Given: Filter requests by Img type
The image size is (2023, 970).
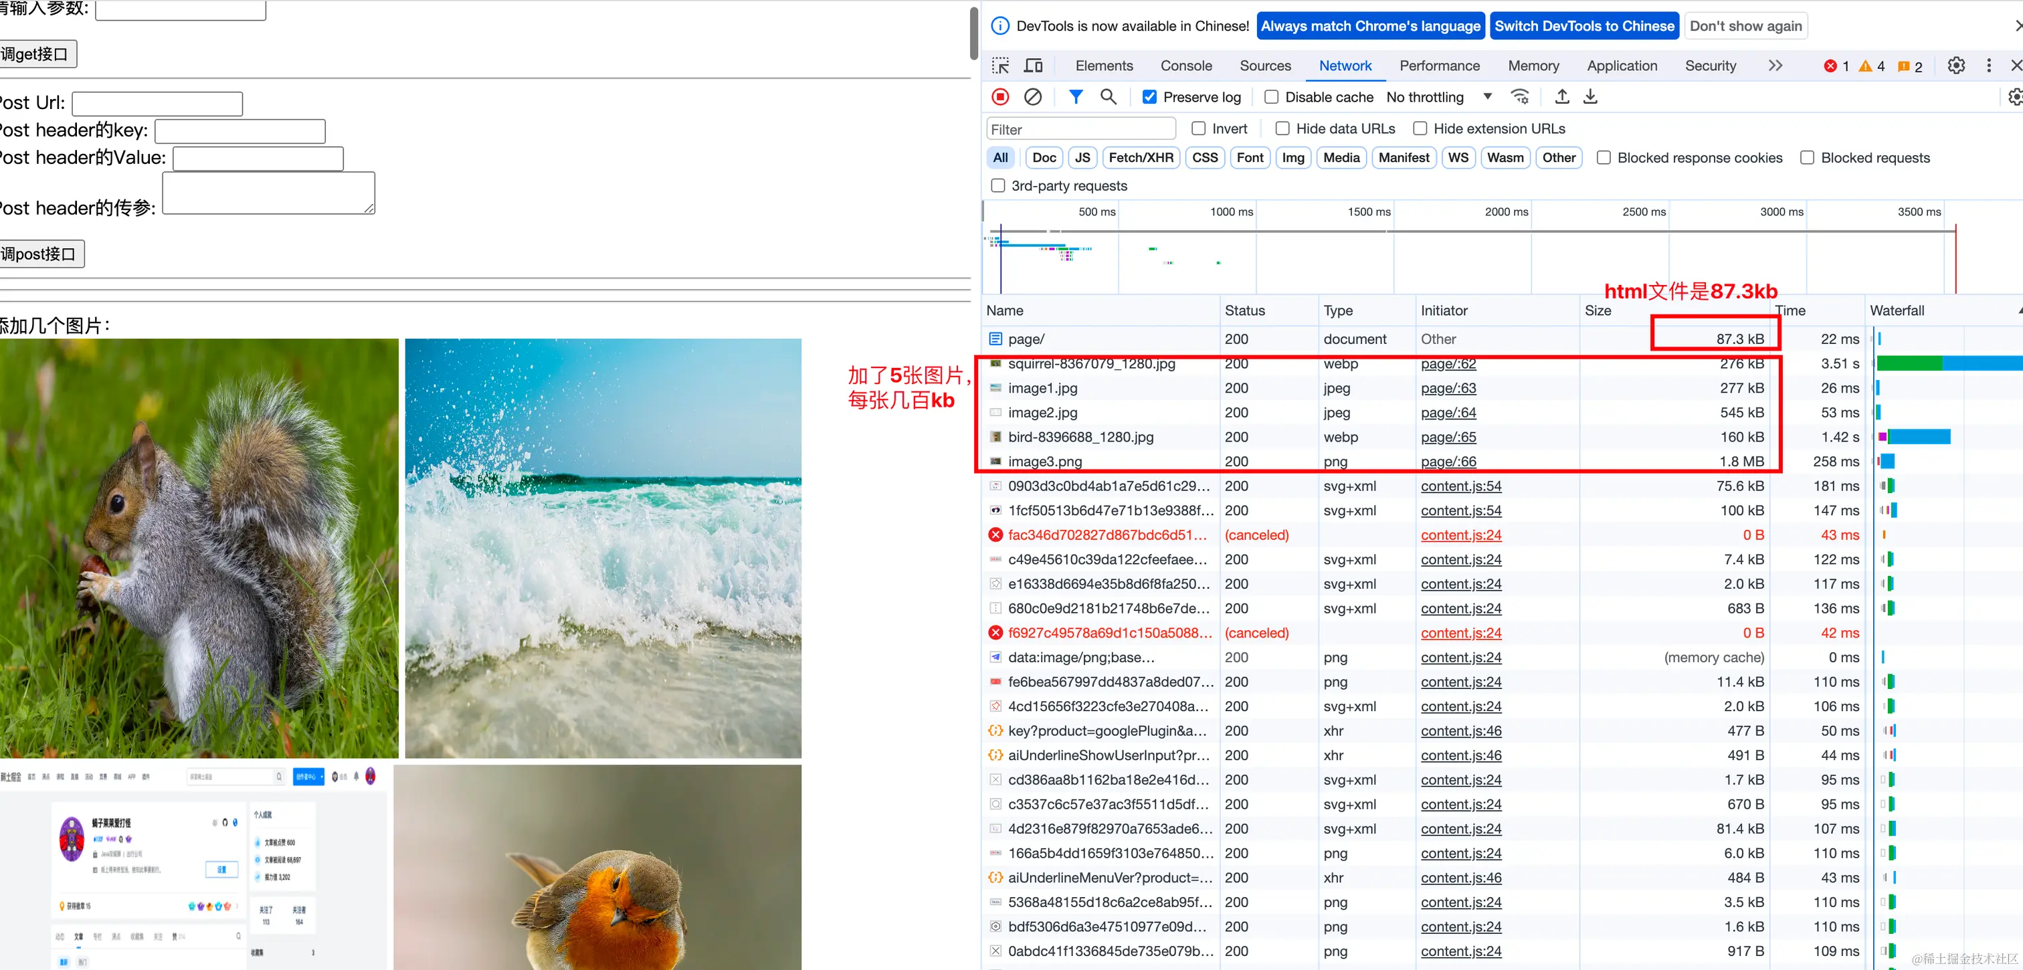Looking at the screenshot, I should (1292, 158).
